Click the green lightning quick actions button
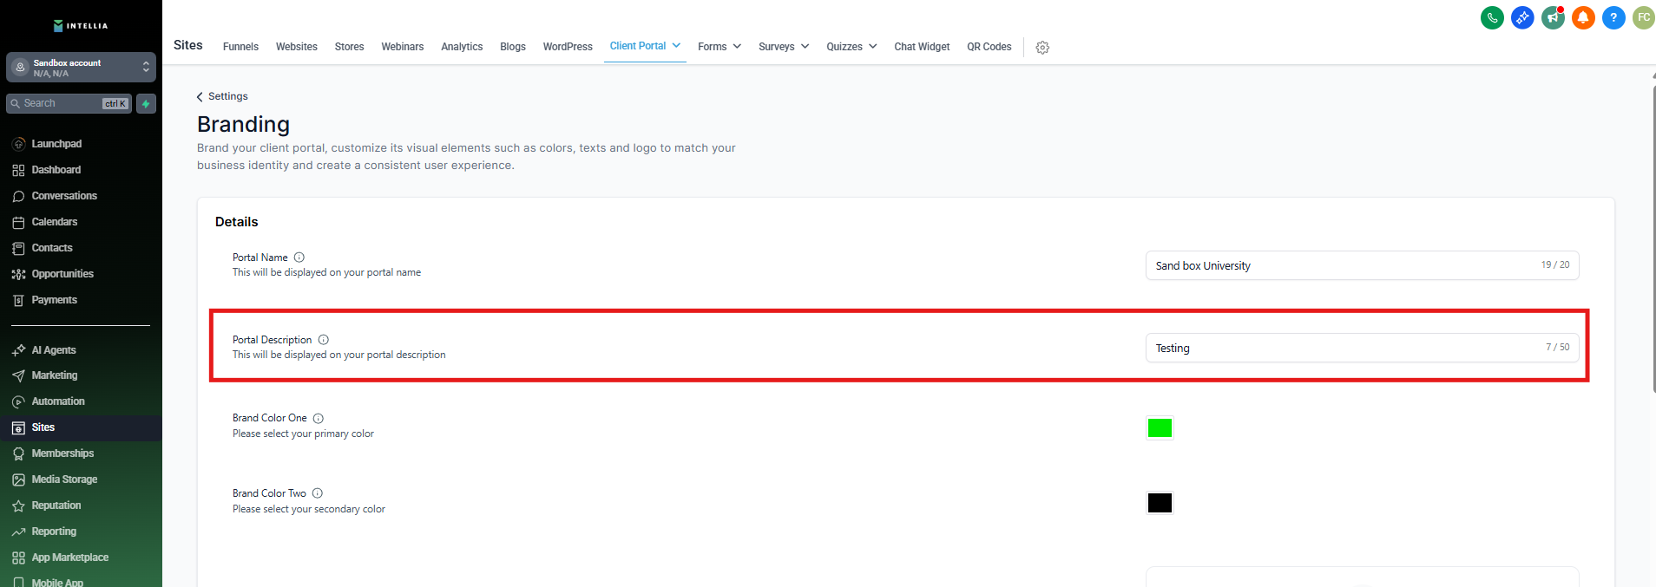The width and height of the screenshot is (1656, 587). 146,104
